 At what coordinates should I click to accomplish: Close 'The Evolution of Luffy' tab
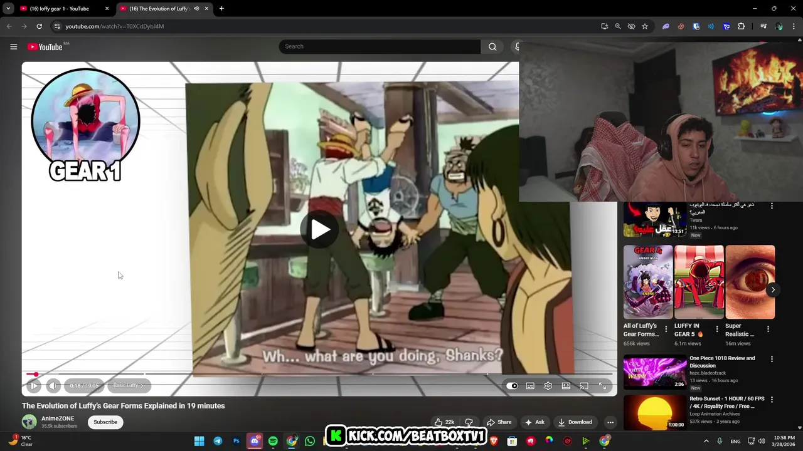(206, 9)
